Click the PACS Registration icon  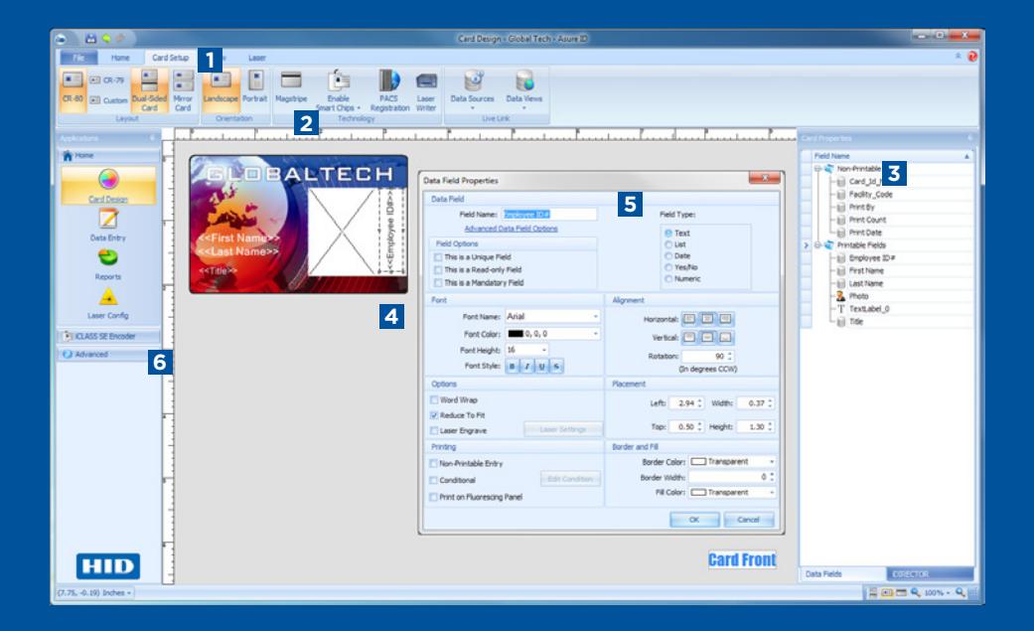tap(389, 89)
